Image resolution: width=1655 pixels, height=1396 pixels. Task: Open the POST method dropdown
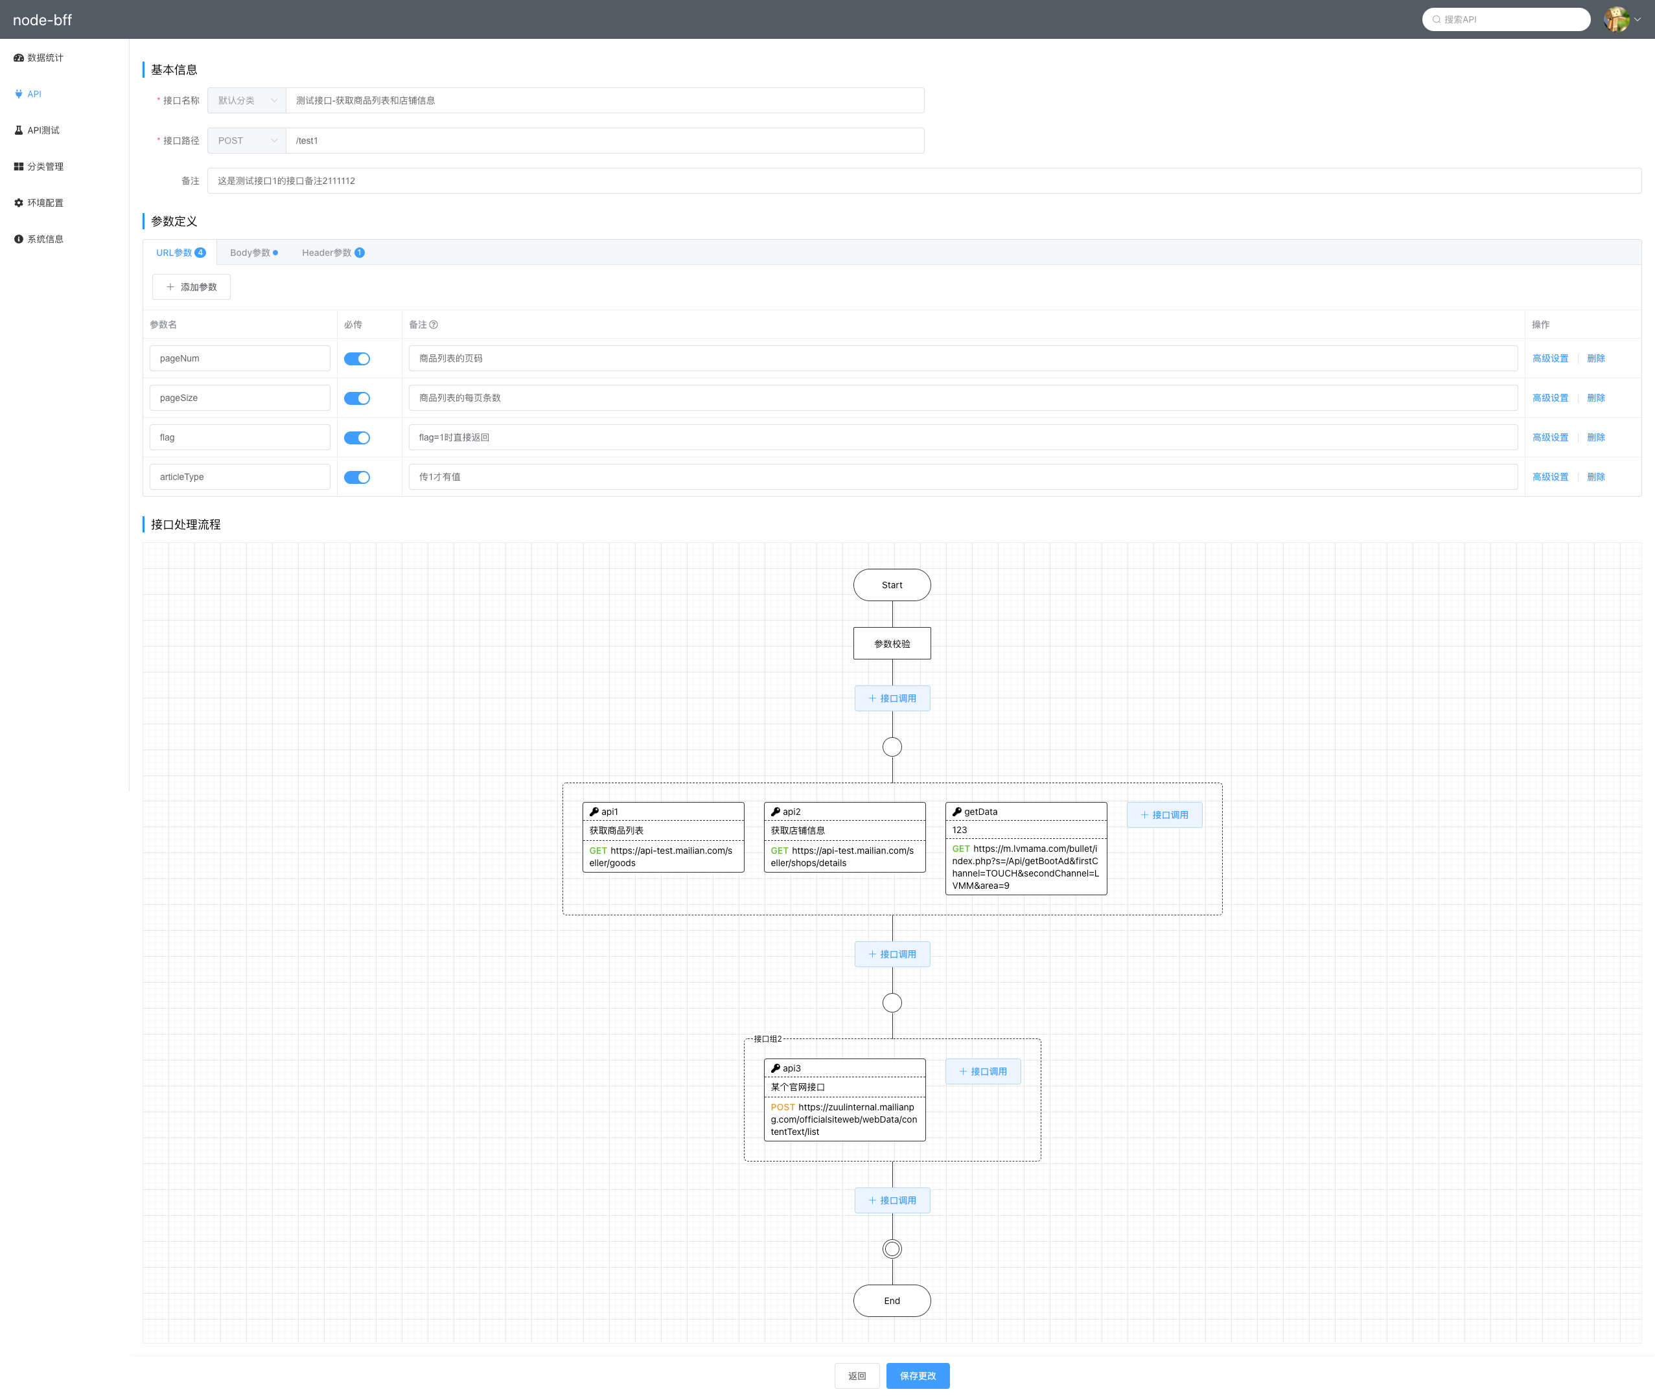246,141
